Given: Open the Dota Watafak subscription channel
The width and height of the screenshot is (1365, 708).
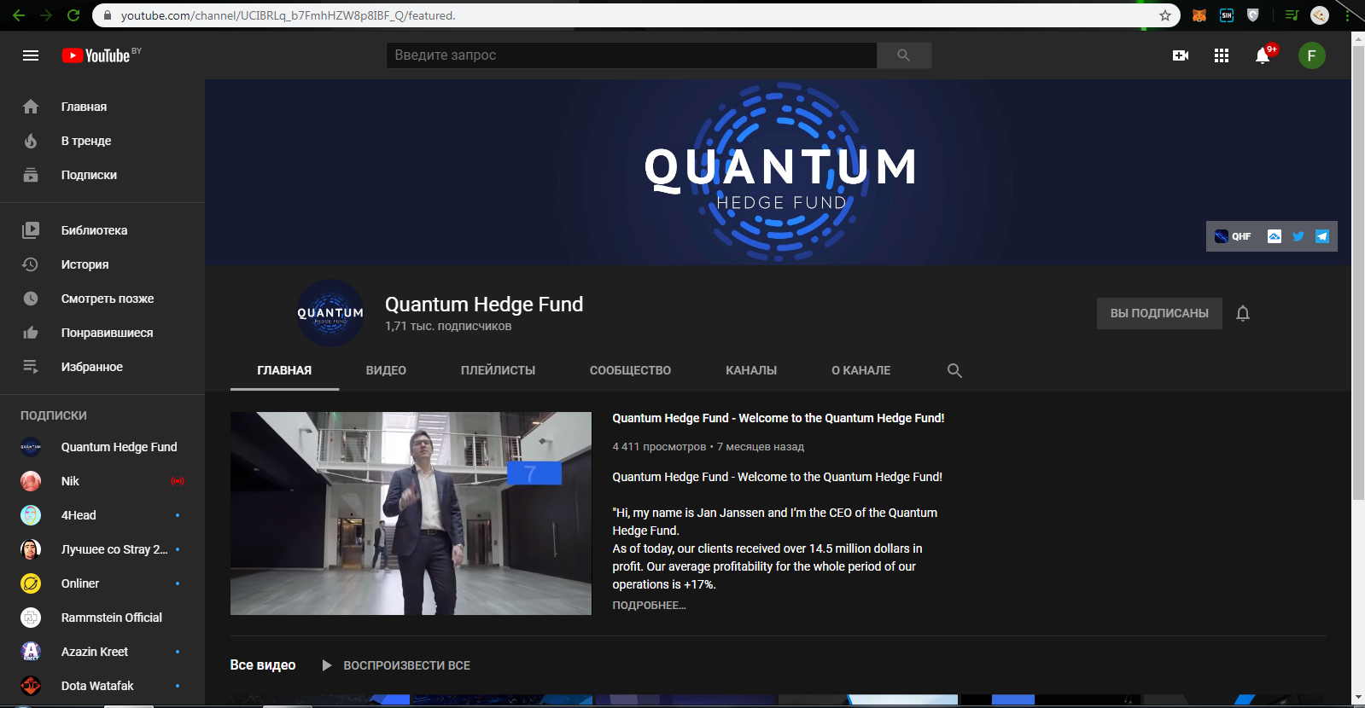Looking at the screenshot, I should [102, 686].
